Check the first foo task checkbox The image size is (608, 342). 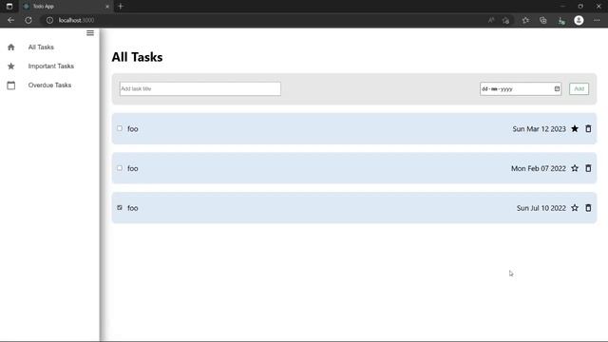[x=120, y=128]
